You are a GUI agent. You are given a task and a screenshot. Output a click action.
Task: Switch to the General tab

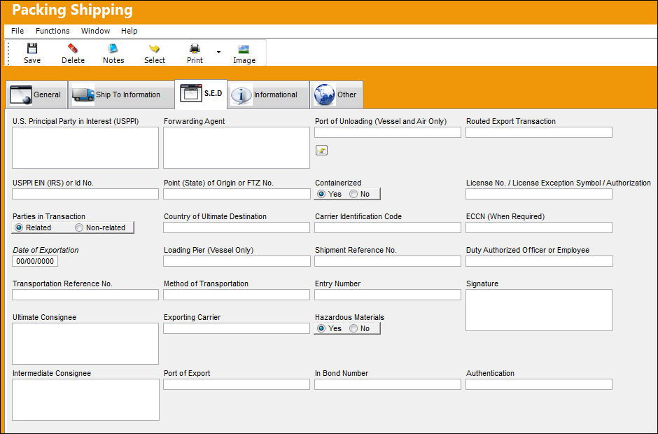tap(37, 94)
